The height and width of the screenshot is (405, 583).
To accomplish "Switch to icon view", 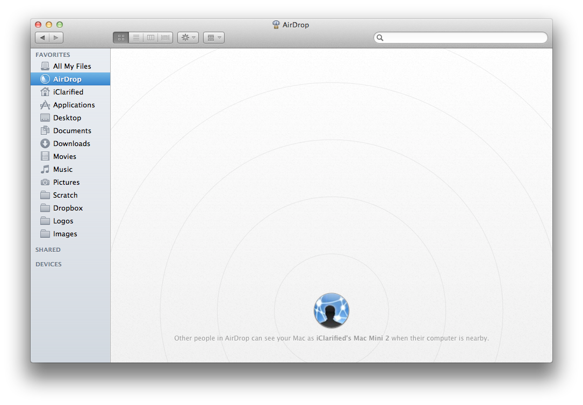I will (x=121, y=38).
